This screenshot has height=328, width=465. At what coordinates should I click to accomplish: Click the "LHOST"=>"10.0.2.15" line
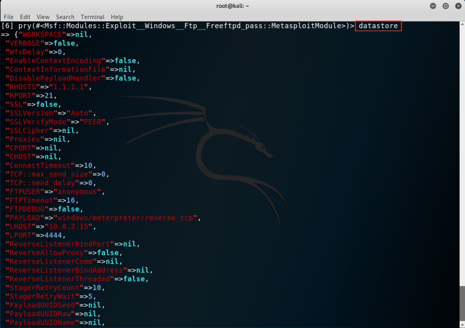51,226
